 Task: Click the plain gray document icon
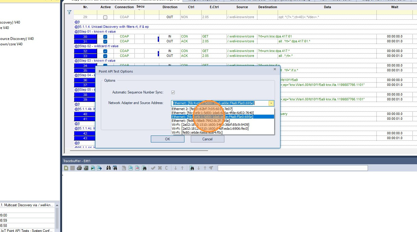coord(124,168)
